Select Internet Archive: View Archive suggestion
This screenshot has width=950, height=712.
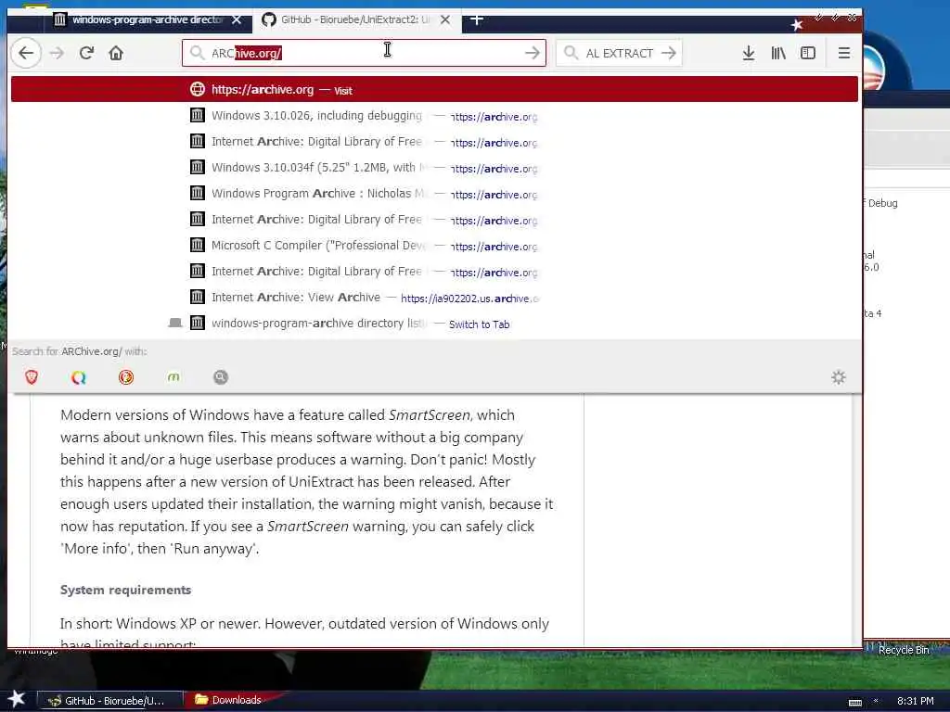[x=434, y=298]
